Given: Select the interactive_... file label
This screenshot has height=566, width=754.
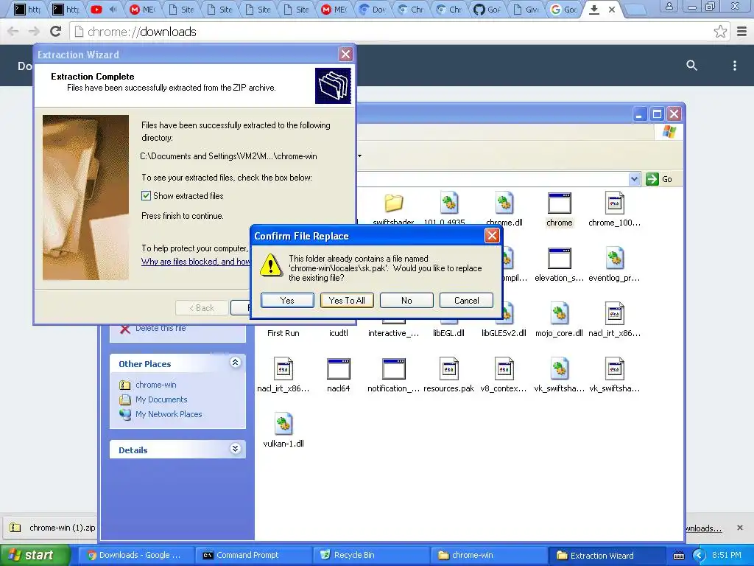Looking at the screenshot, I should pyautogui.click(x=393, y=333).
